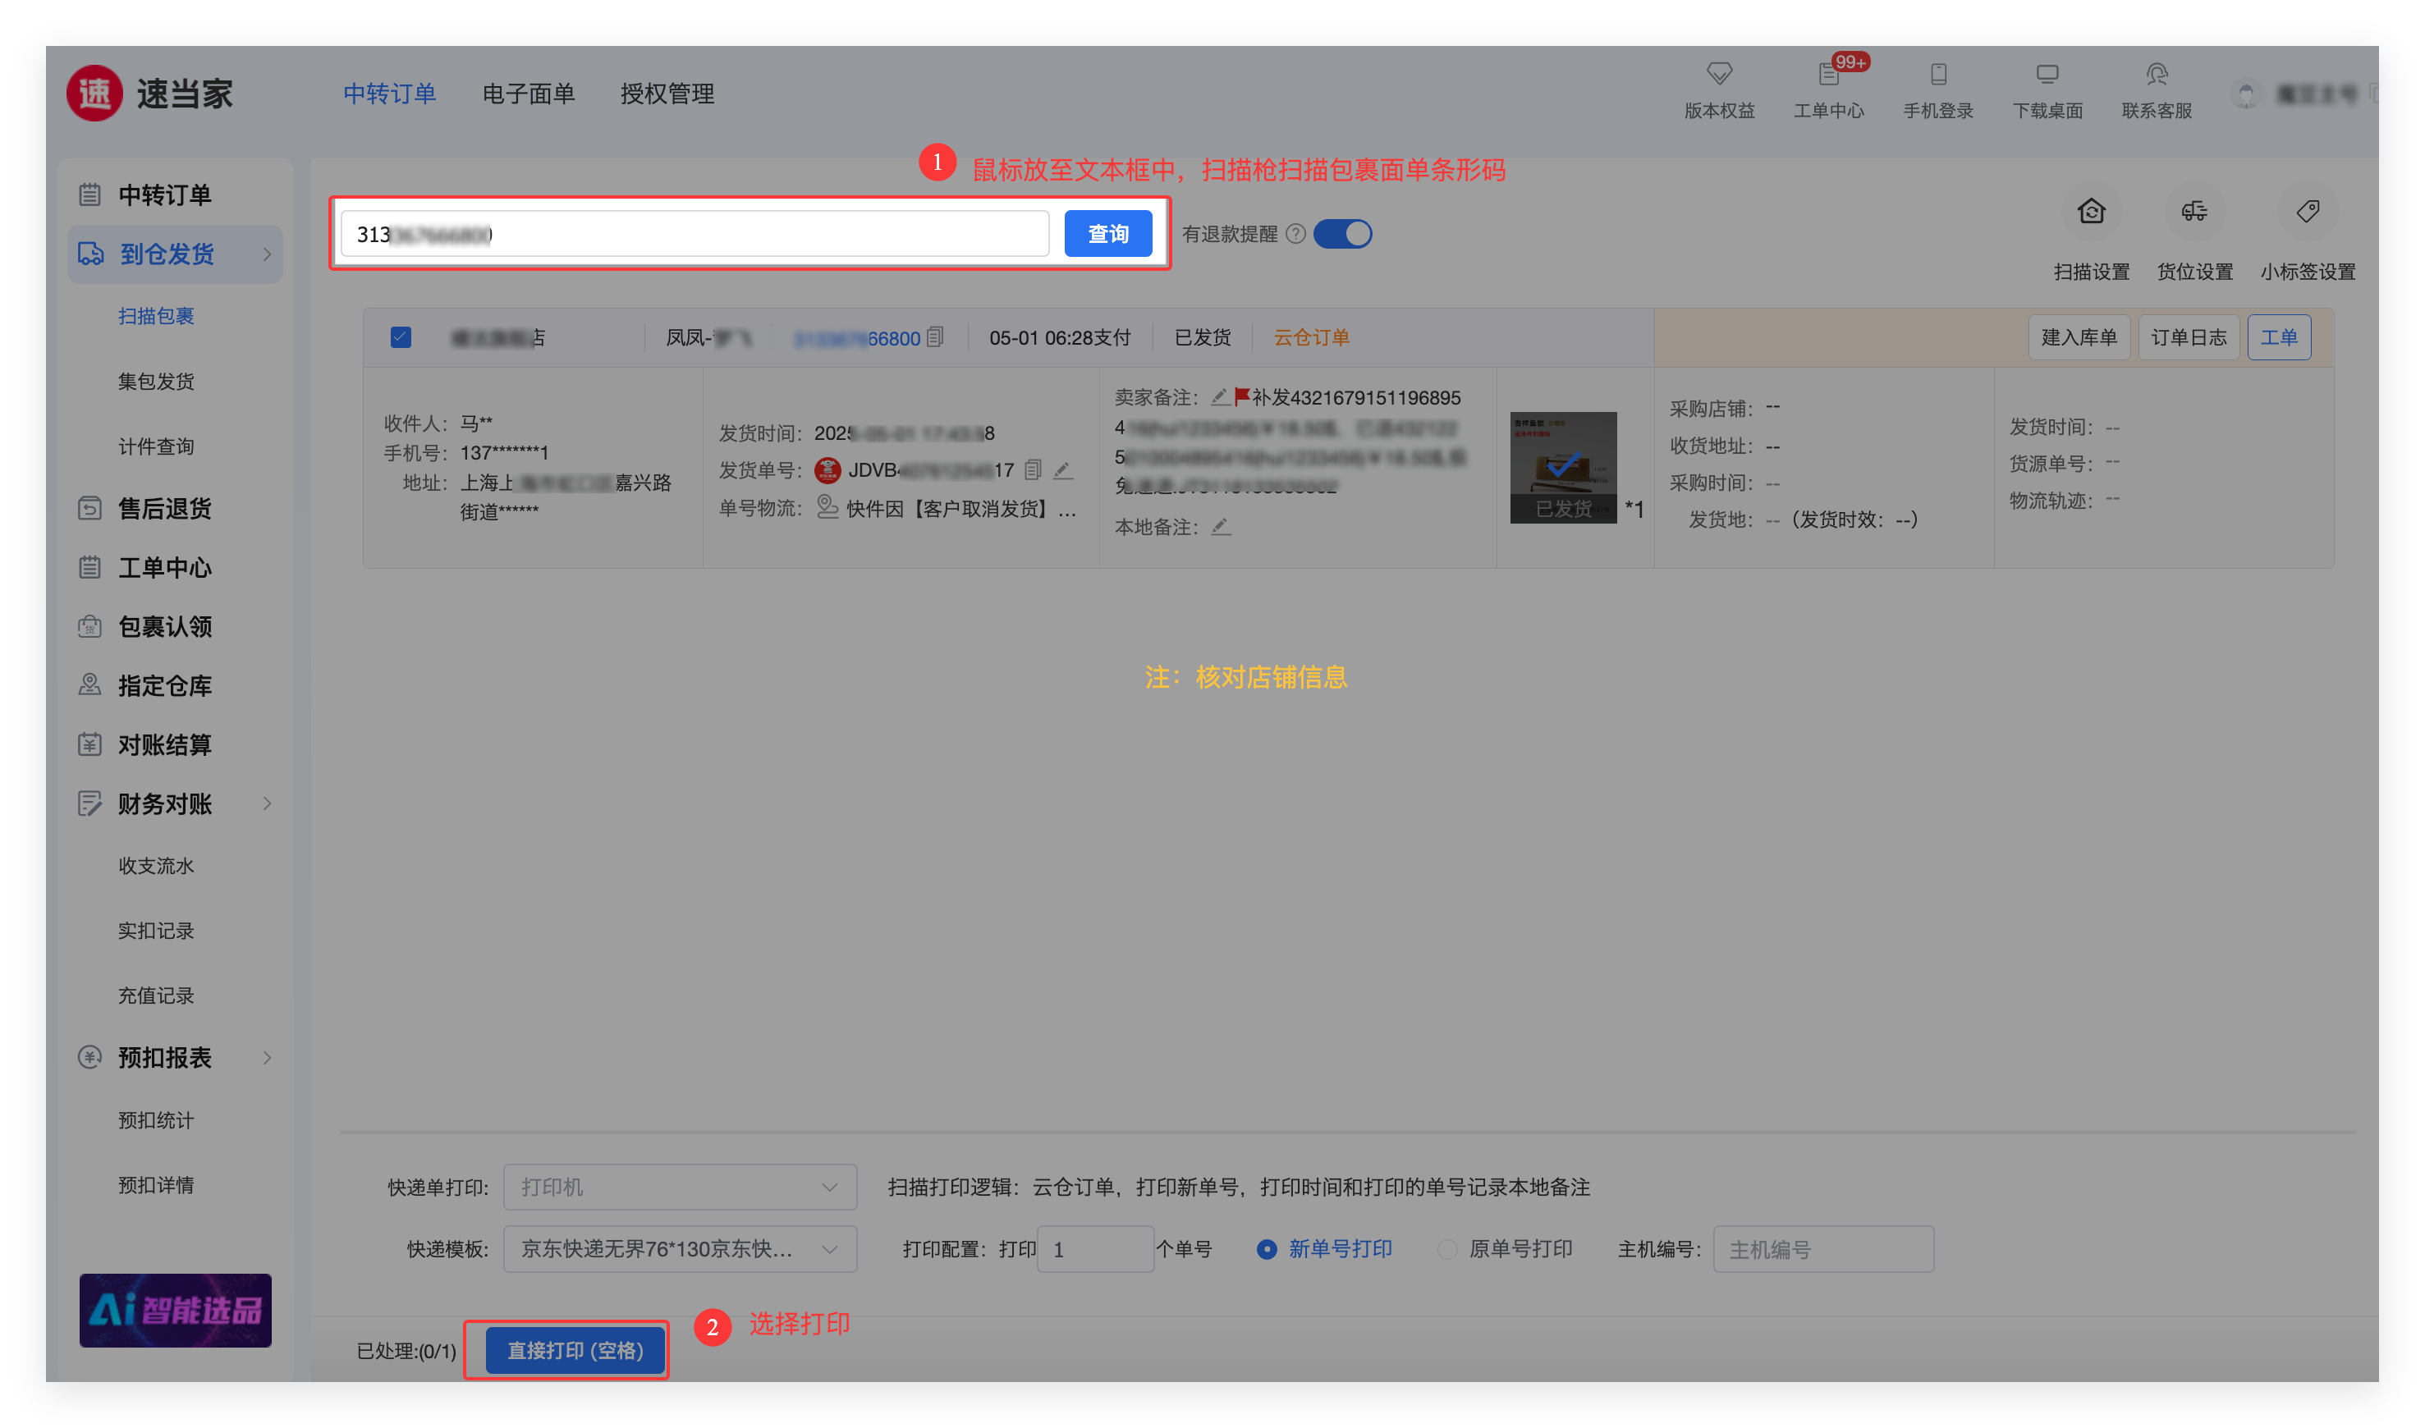Open the 联系客服 headset icon
2425x1428 pixels.
click(2156, 74)
